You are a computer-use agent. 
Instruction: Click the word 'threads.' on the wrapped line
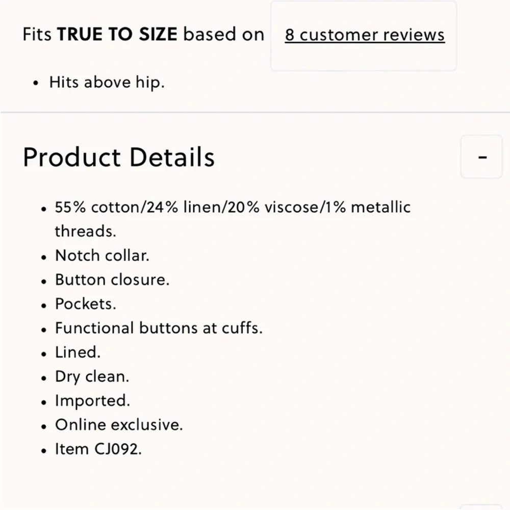(x=86, y=231)
